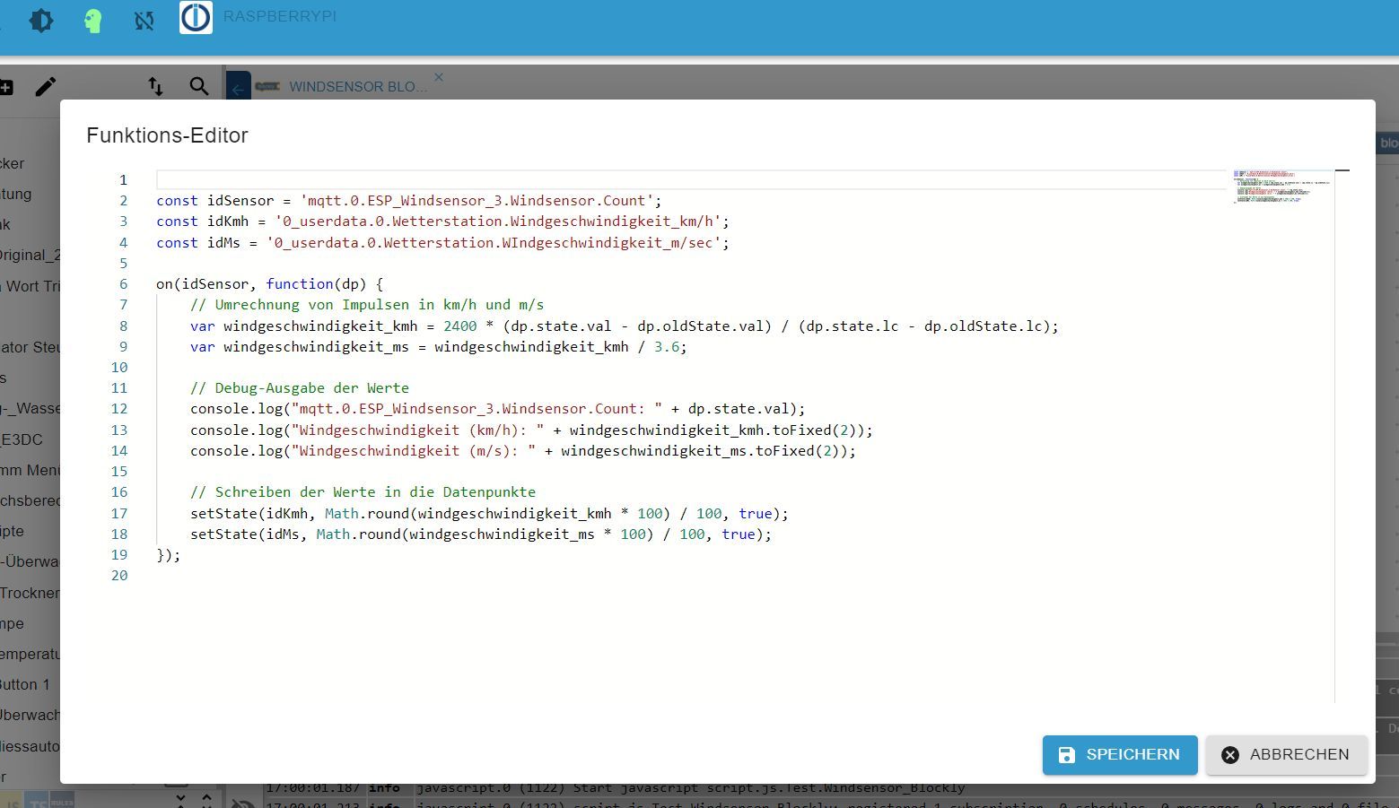The image size is (1399, 808).
Task: Click the comment 'Debug-Ausgabe der Werte'
Action: [300, 388]
